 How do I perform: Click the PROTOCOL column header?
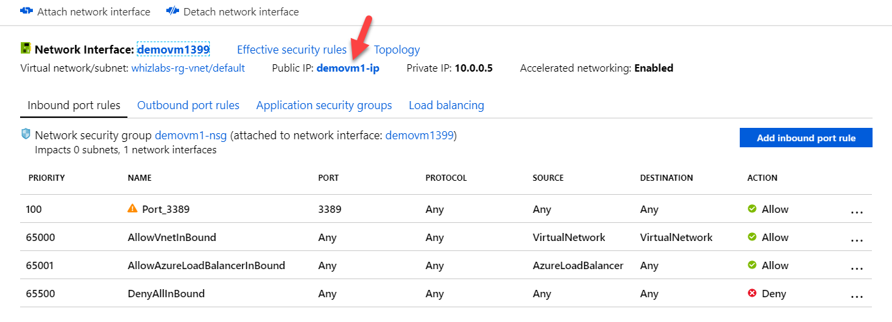(x=446, y=178)
